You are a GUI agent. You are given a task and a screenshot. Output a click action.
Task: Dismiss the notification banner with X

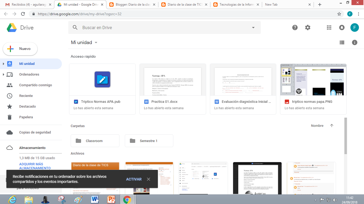pos(149,179)
